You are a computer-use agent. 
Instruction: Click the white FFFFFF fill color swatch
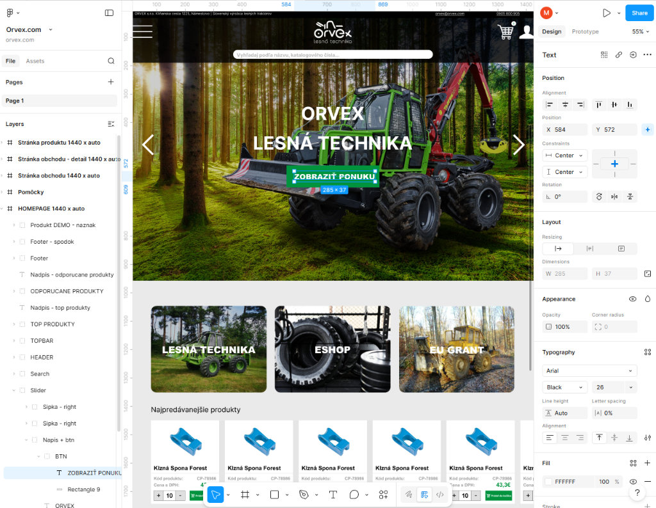(x=548, y=481)
